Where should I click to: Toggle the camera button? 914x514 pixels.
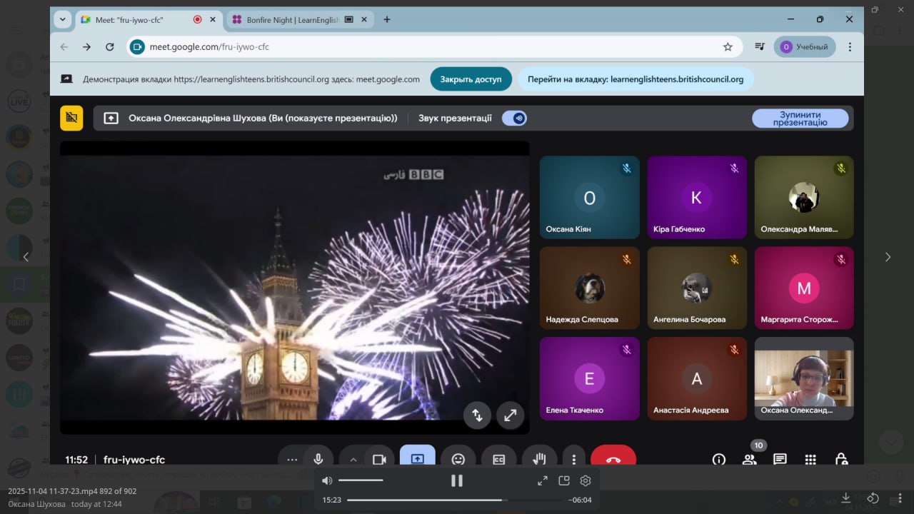[x=379, y=459]
